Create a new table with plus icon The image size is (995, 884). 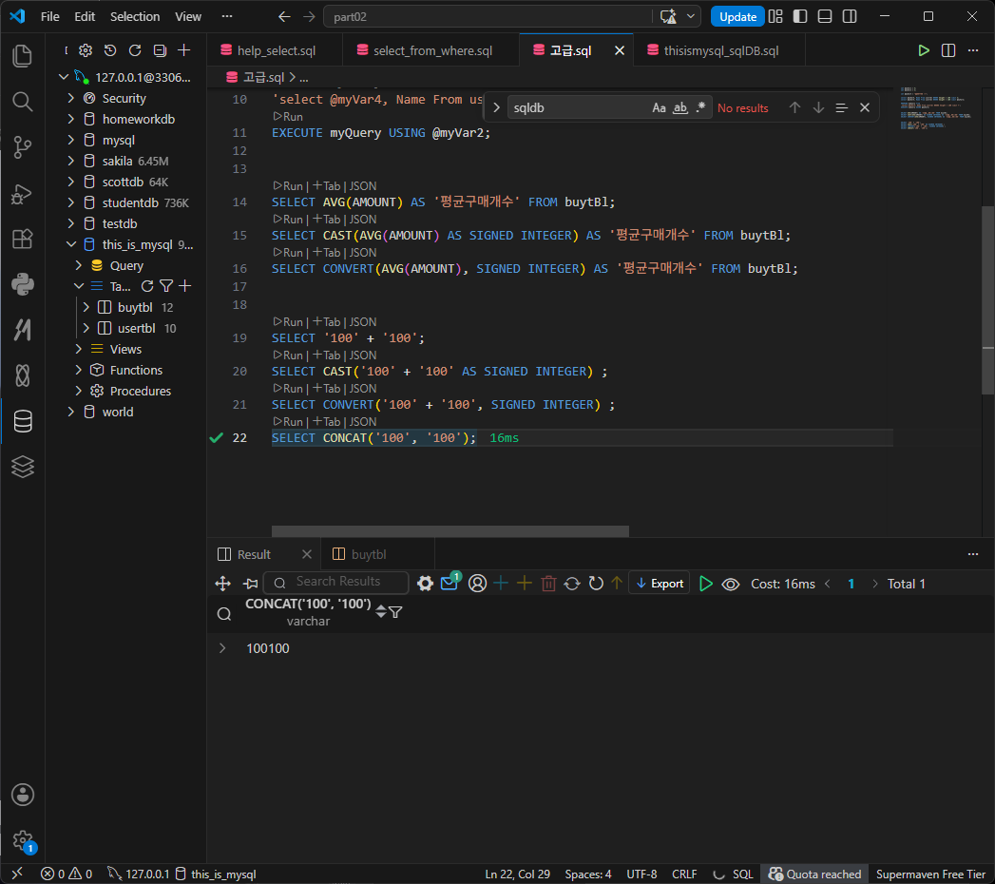184,286
